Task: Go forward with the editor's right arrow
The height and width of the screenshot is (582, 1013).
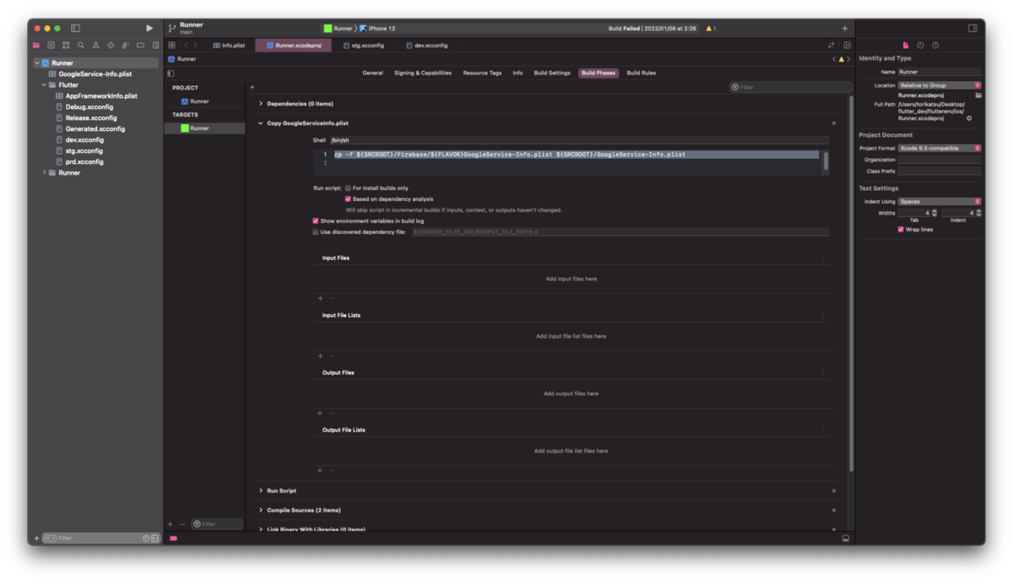Action: pos(196,45)
